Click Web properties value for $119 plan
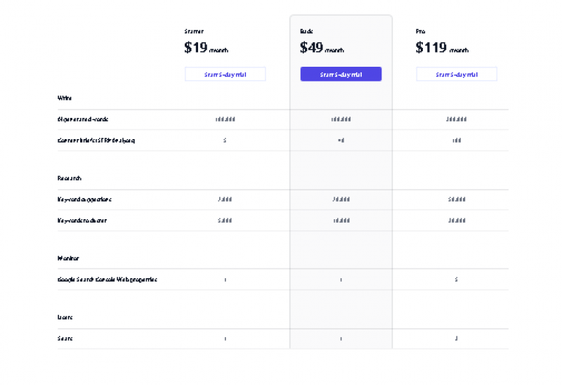The height and width of the screenshot is (385, 562). click(456, 279)
